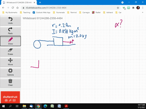Open Word from taskbar

(x=59, y=106)
